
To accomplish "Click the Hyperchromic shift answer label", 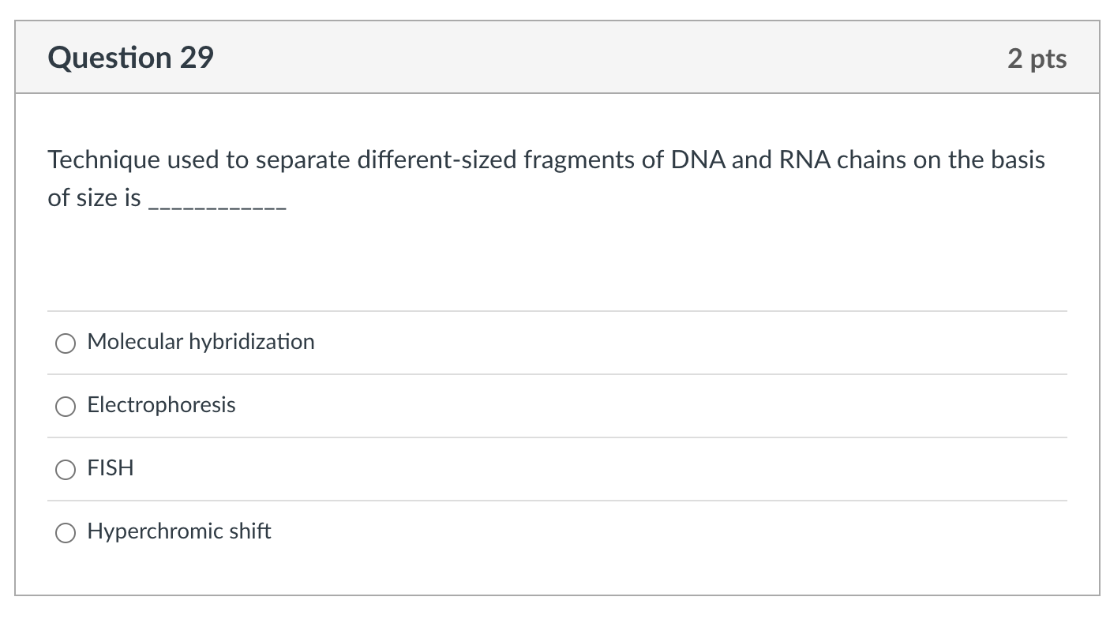I will pyautogui.click(x=178, y=531).
